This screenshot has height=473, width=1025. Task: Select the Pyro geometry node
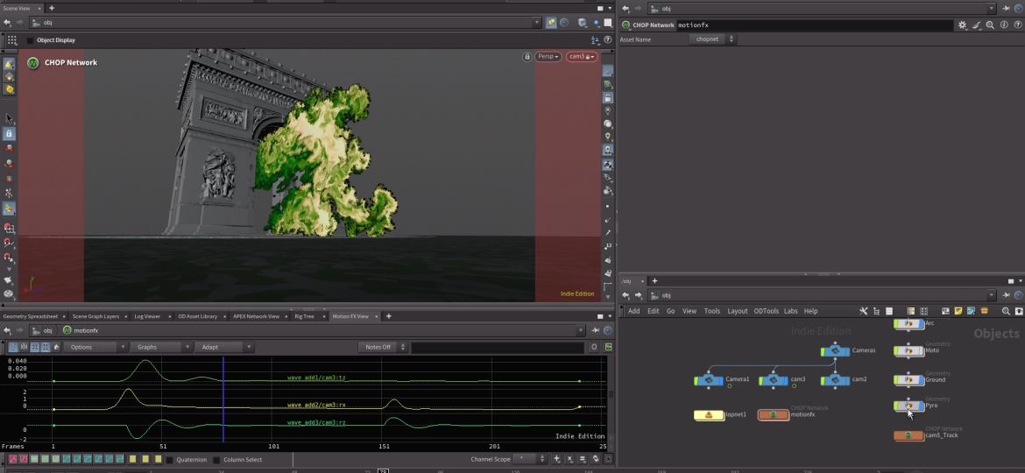908,406
